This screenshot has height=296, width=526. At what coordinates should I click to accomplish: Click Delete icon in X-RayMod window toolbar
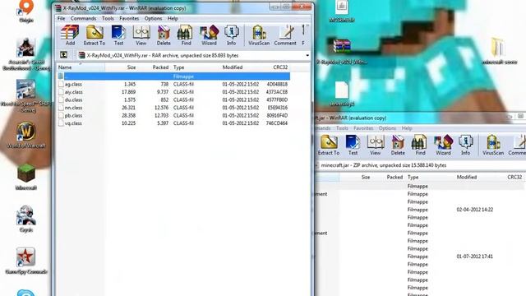coord(164,35)
